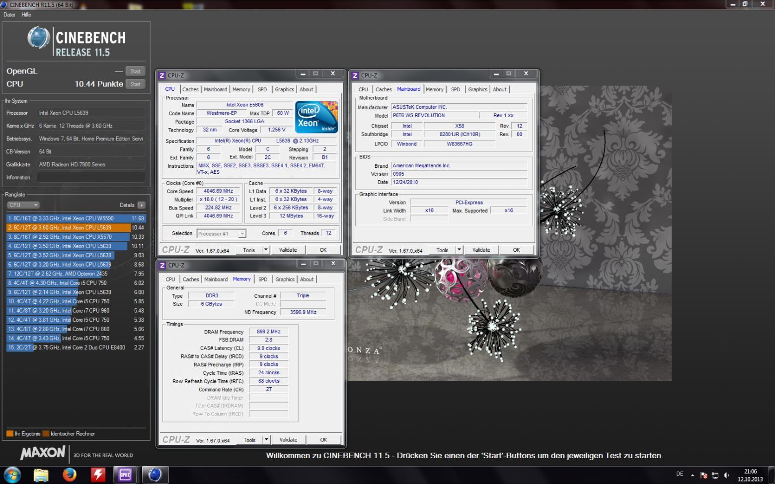Click DE language indicator in tray

(680, 474)
